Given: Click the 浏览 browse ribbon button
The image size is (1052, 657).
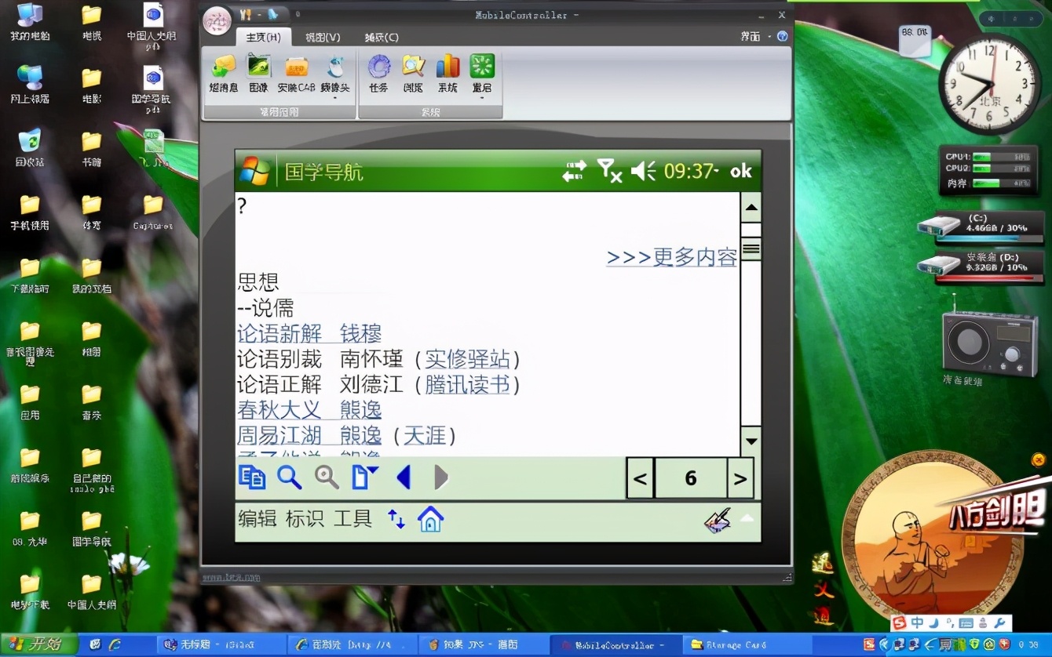Looking at the screenshot, I should coord(413,74).
